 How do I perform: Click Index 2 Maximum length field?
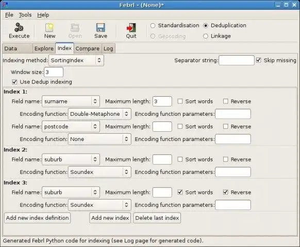click(162, 160)
